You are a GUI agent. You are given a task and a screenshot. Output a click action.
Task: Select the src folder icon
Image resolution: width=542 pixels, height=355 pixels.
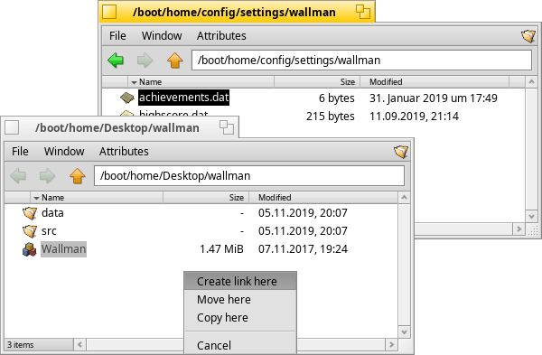(x=30, y=231)
